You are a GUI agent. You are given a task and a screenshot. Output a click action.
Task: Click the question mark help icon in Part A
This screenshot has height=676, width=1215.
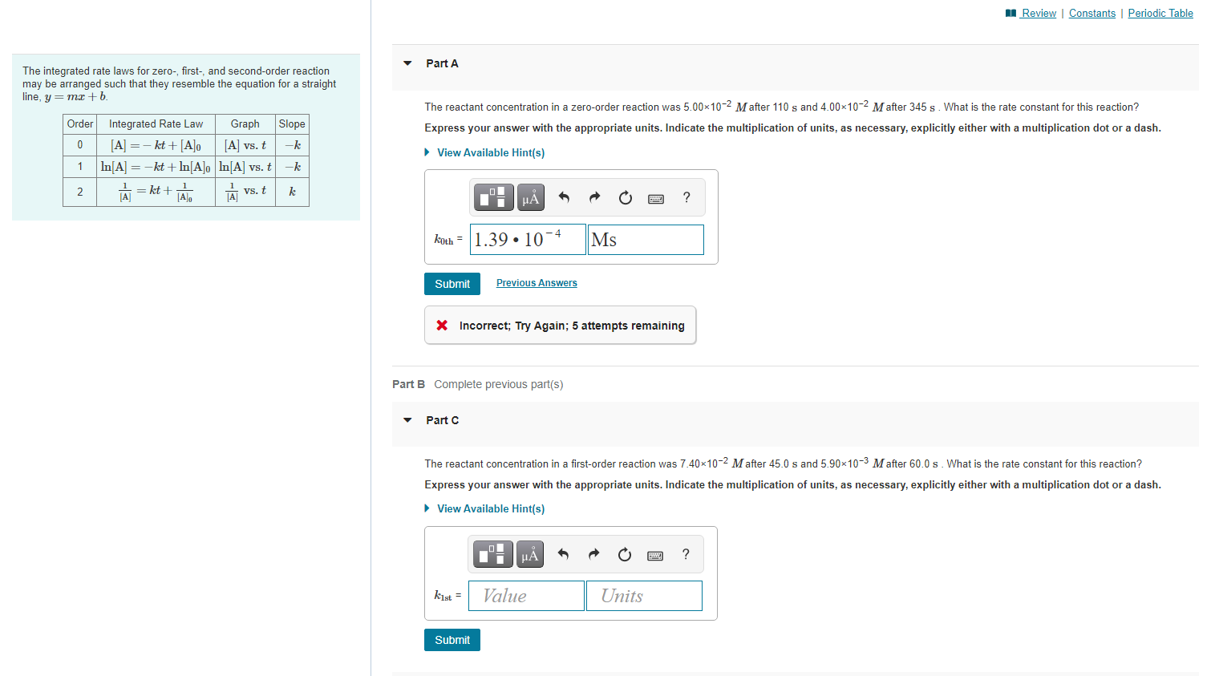686,197
